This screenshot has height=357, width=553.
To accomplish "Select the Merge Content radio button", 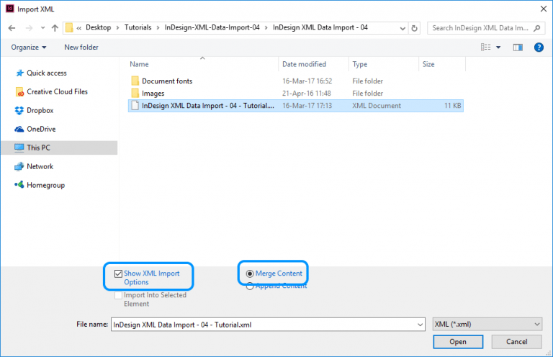I will pyautogui.click(x=250, y=274).
